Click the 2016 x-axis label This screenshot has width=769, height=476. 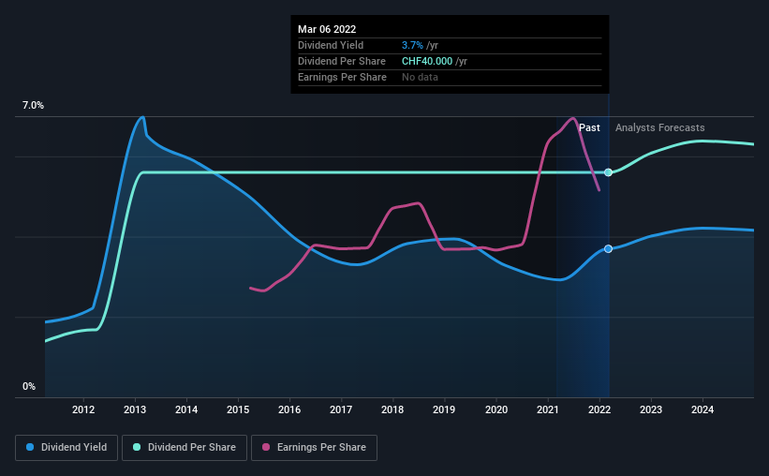click(289, 409)
